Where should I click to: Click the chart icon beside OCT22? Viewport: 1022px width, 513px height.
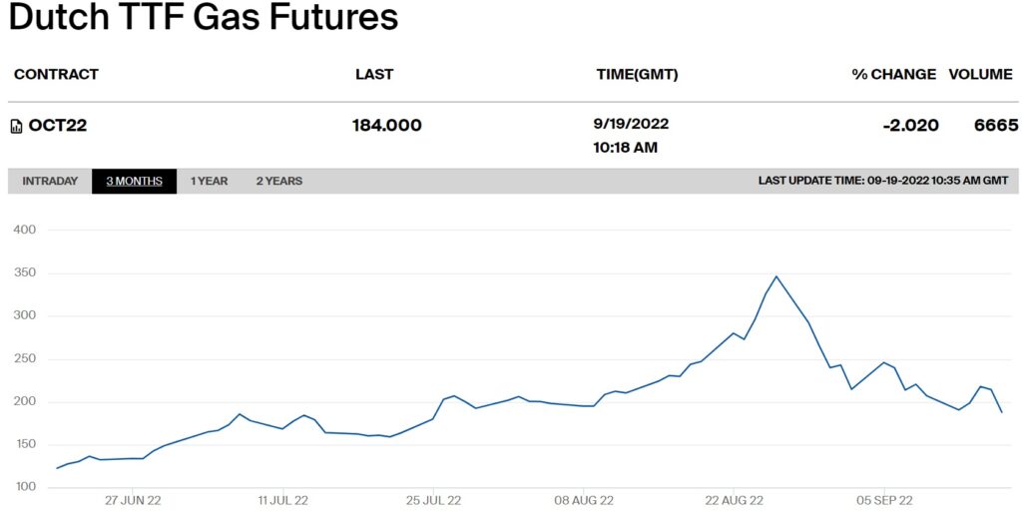pyautogui.click(x=17, y=126)
